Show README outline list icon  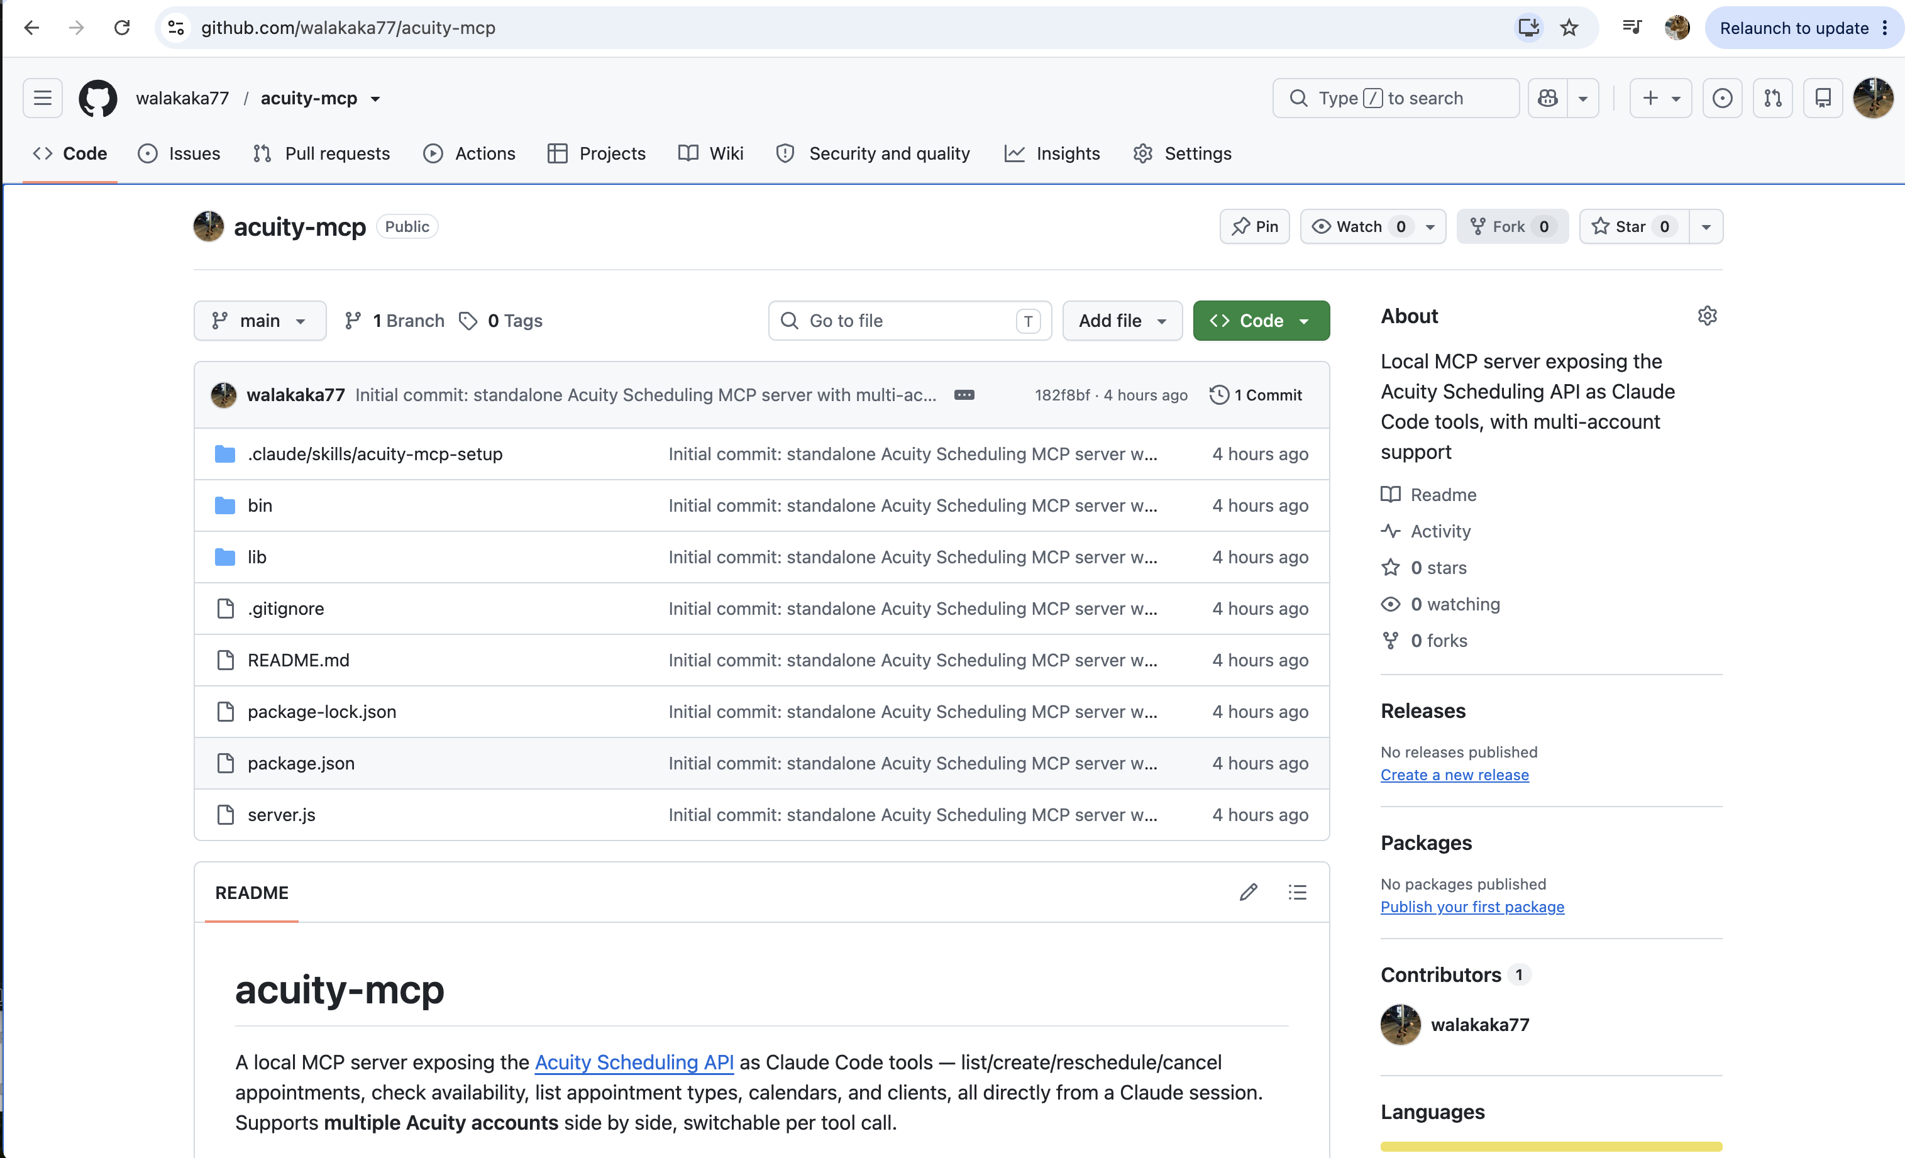coord(1297,892)
